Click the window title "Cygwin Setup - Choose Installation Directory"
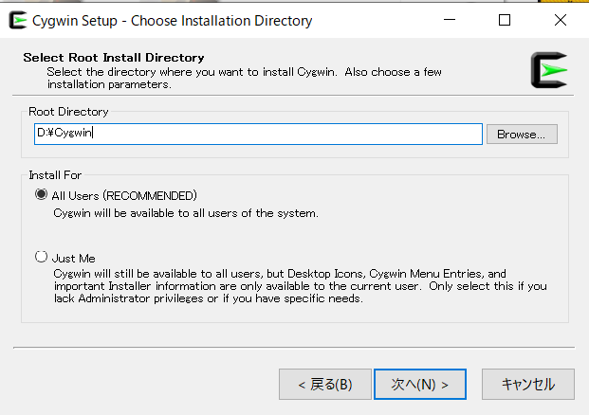The height and width of the screenshot is (415, 589). (x=173, y=20)
